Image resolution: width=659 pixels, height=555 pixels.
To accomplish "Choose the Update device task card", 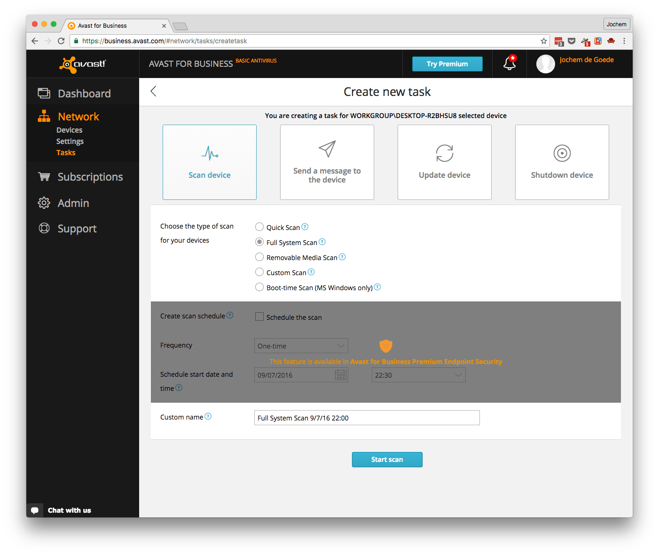I will pyautogui.click(x=445, y=162).
